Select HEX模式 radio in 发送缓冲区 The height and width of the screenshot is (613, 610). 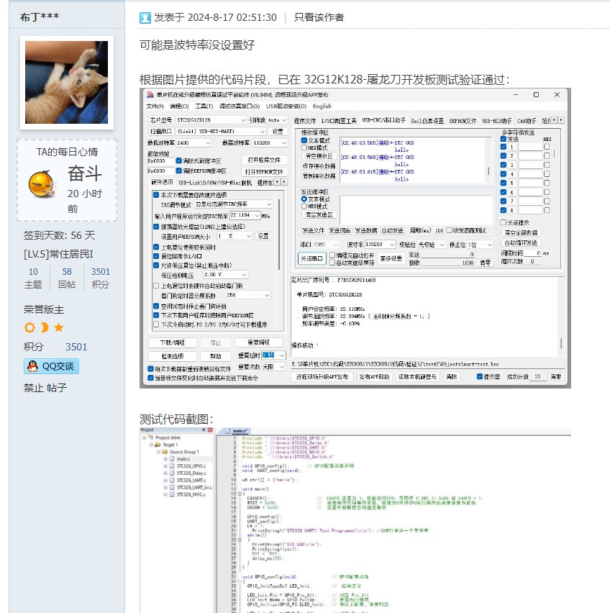coord(304,206)
